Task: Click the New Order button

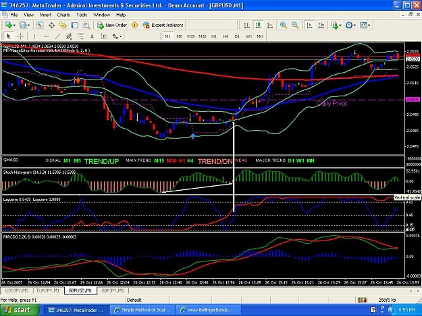Action: click(x=112, y=25)
